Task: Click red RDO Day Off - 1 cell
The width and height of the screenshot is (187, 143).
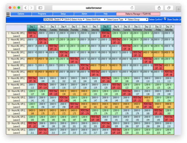Action: coord(32,35)
